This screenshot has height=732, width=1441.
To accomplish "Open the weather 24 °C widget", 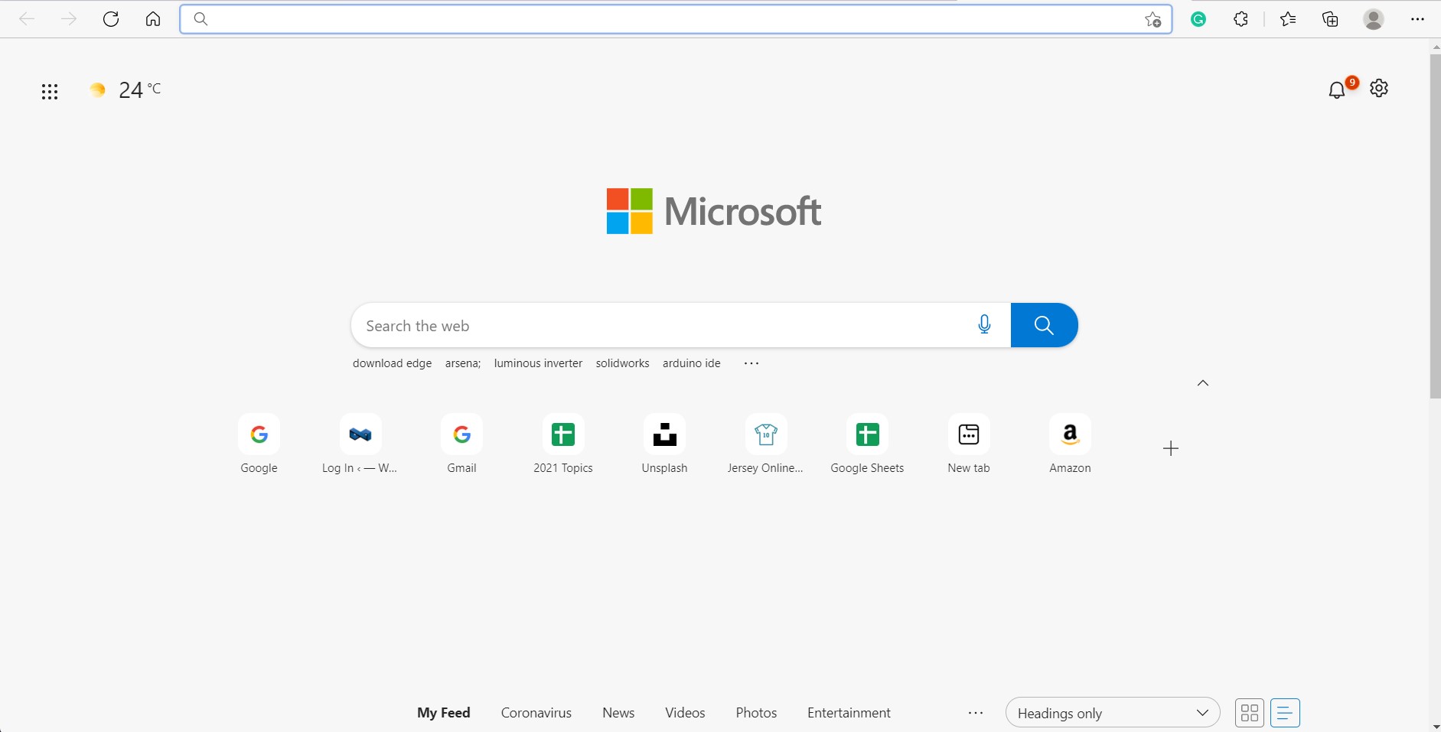I will click(x=125, y=90).
